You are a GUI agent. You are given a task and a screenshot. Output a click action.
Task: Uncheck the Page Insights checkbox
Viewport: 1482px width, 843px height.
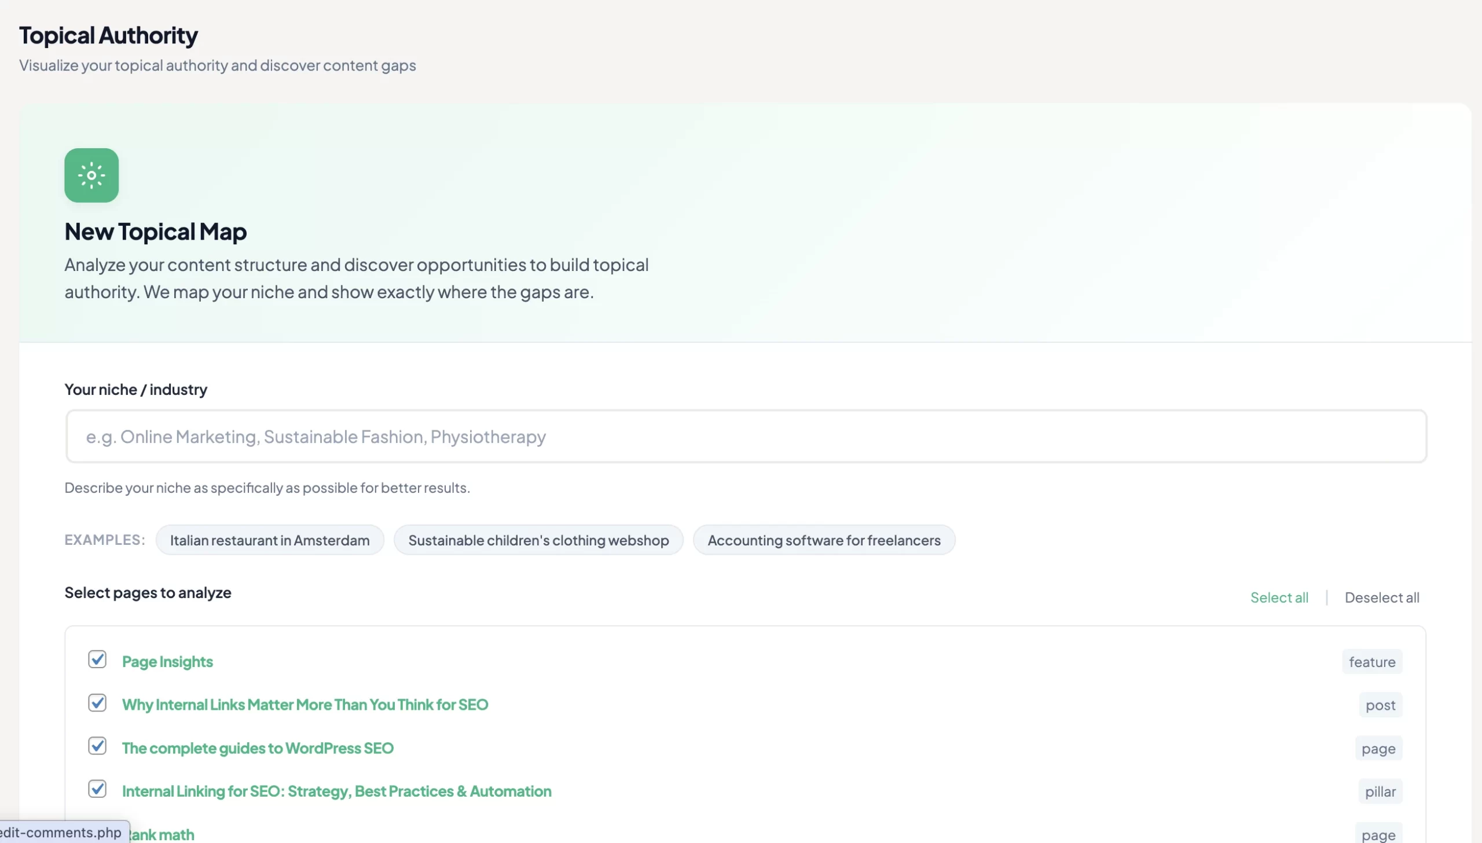tap(97, 659)
